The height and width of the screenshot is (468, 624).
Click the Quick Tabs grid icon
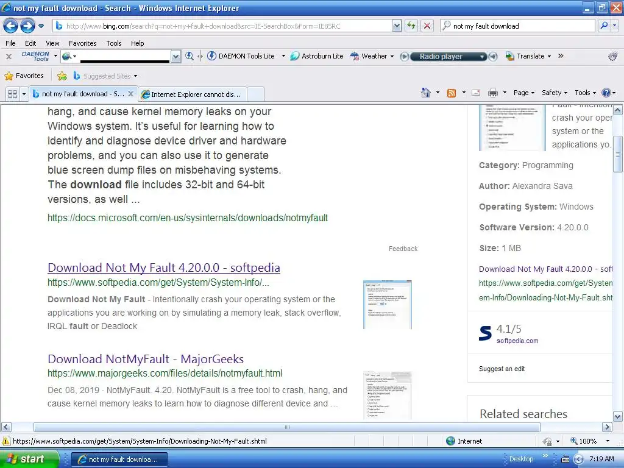pyautogui.click(x=13, y=94)
